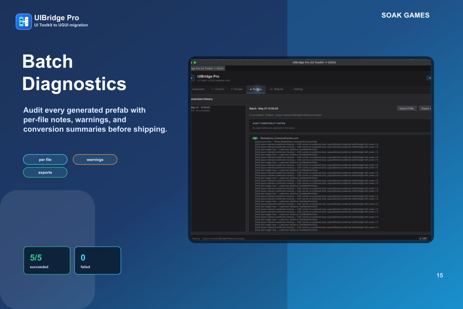Select history entry 'May 31 · 13:50:02'

(218, 110)
